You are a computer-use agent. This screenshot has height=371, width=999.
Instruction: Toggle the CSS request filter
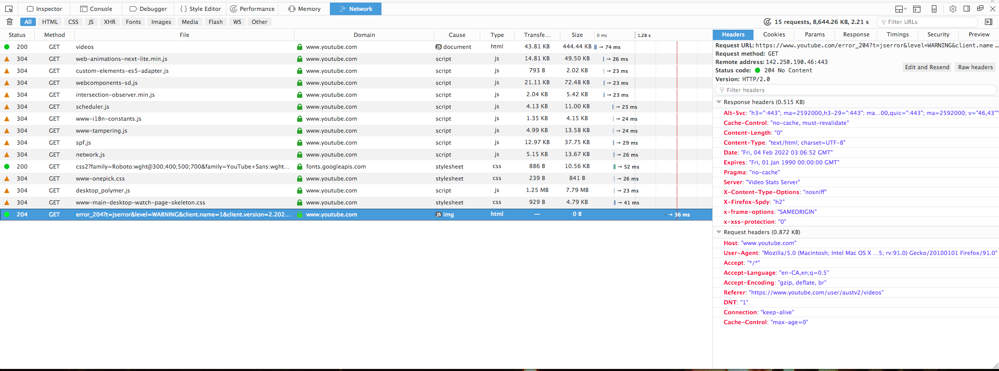click(x=73, y=22)
